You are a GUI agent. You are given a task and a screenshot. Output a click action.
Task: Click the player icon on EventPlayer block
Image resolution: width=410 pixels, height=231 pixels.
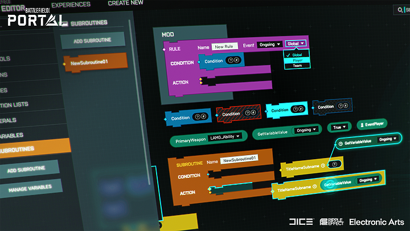coord(362,125)
